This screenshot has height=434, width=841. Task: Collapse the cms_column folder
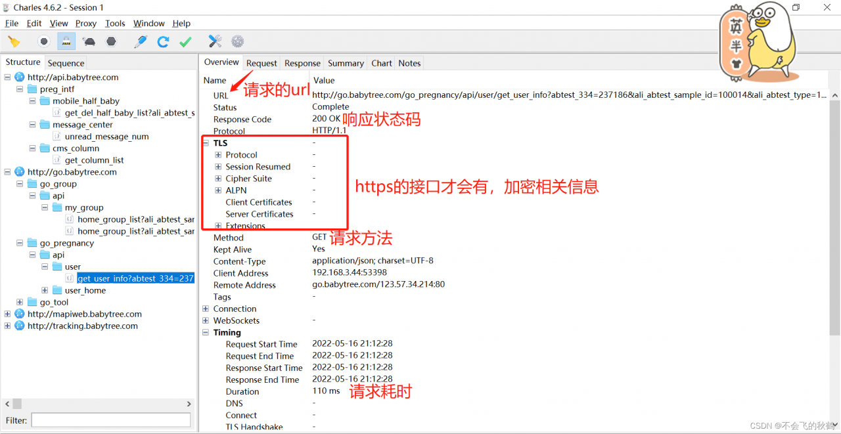[x=33, y=148]
